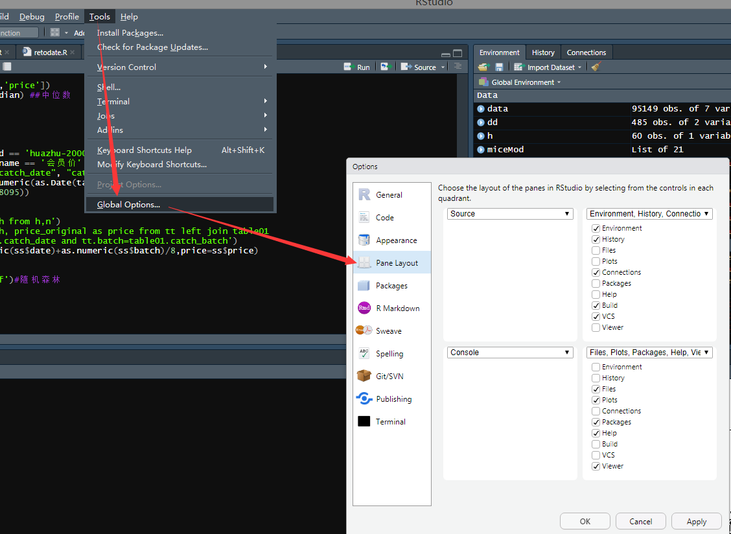The height and width of the screenshot is (534, 731).
Task: Switch to the Connections tab
Action: (x=586, y=52)
